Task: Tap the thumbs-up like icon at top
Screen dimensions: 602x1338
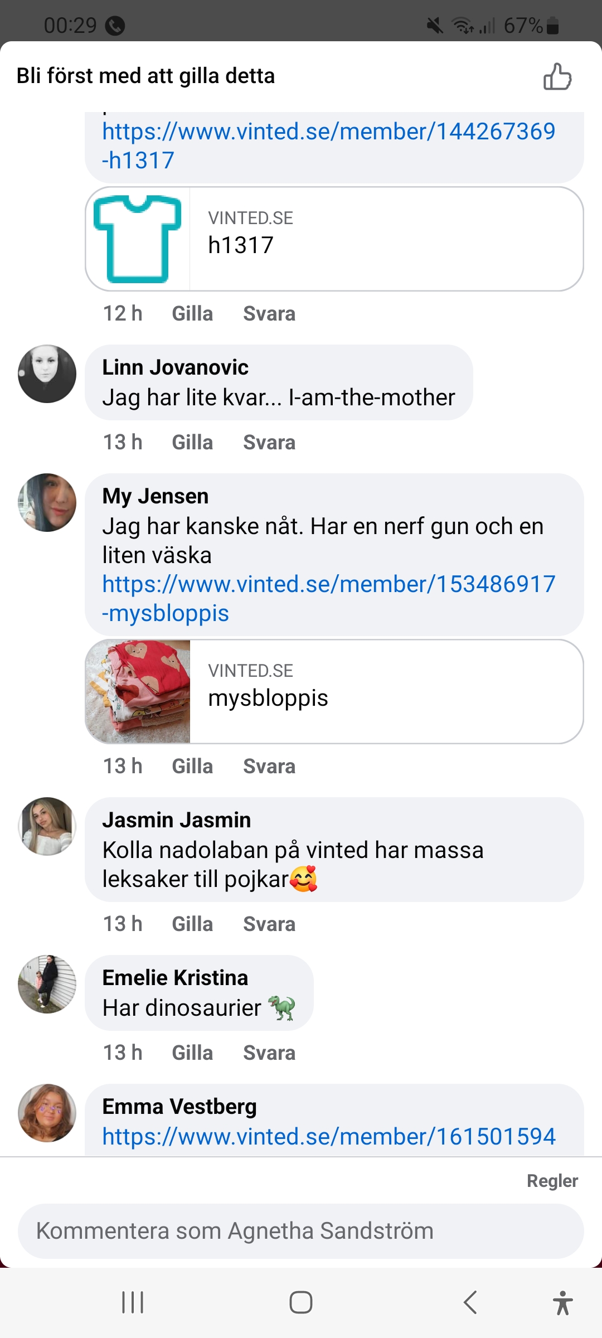Action: coord(557,76)
